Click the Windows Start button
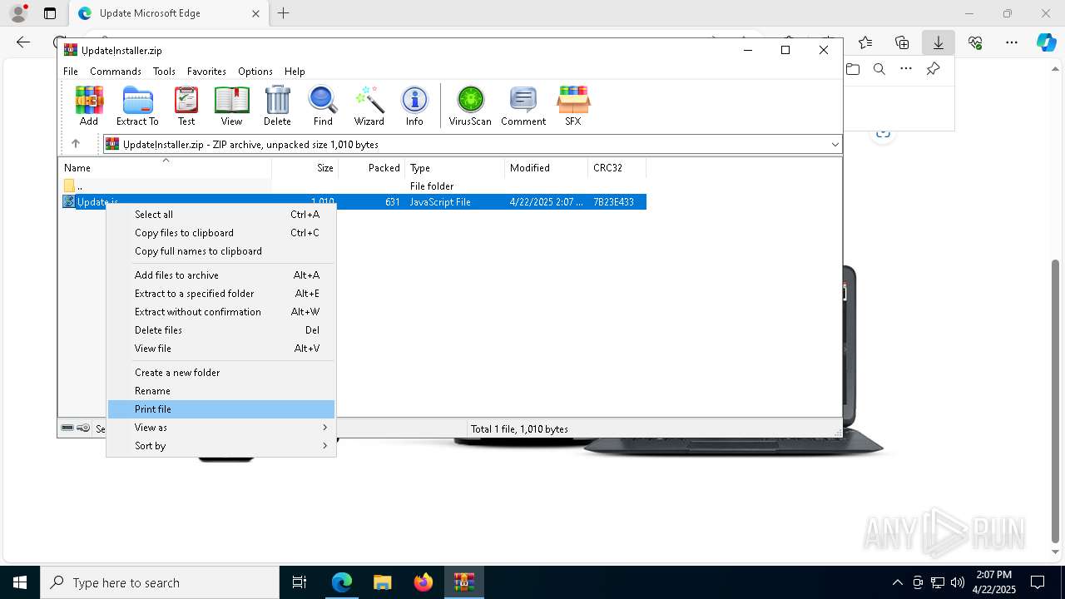The height and width of the screenshot is (599, 1065). pyautogui.click(x=20, y=582)
